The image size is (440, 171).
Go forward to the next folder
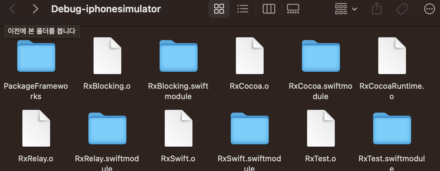point(35,9)
